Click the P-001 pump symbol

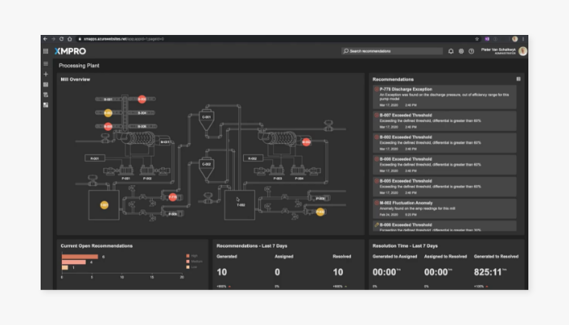pyautogui.click(x=126, y=170)
